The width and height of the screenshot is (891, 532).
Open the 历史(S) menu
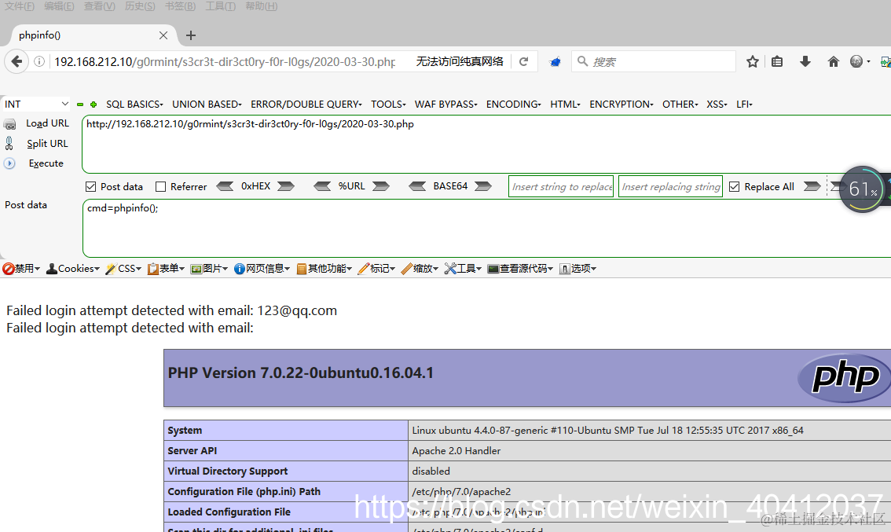tap(140, 6)
